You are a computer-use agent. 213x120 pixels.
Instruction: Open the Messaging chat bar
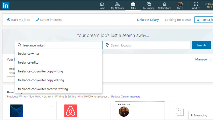coord(201,115)
